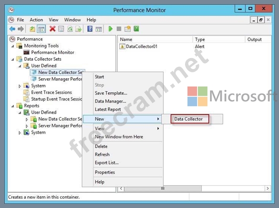Open the Action menu in menu bar
Image resolution: width=279 pixels, height=208 pixels.
[x=36, y=20]
